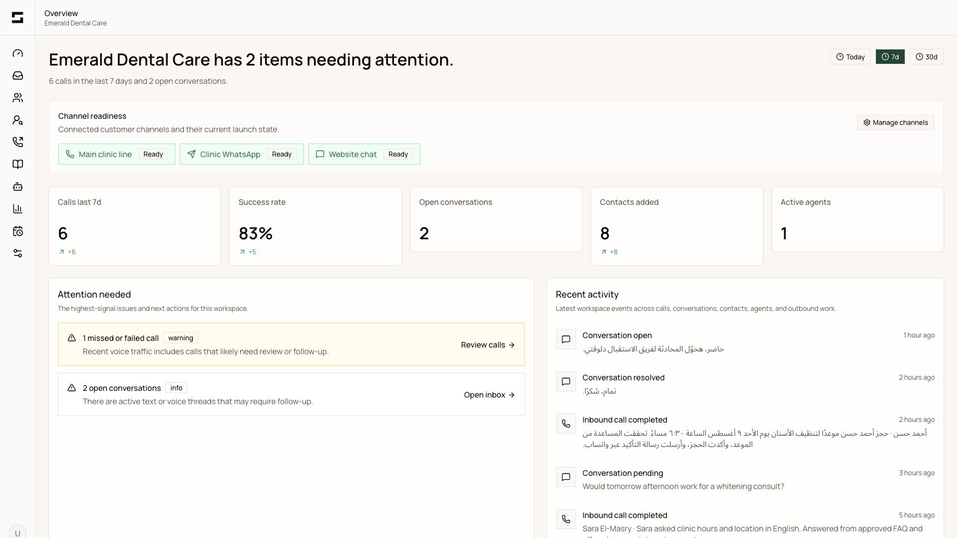Select the Today time range
Viewport: 957px width, 538px height.
coord(850,57)
